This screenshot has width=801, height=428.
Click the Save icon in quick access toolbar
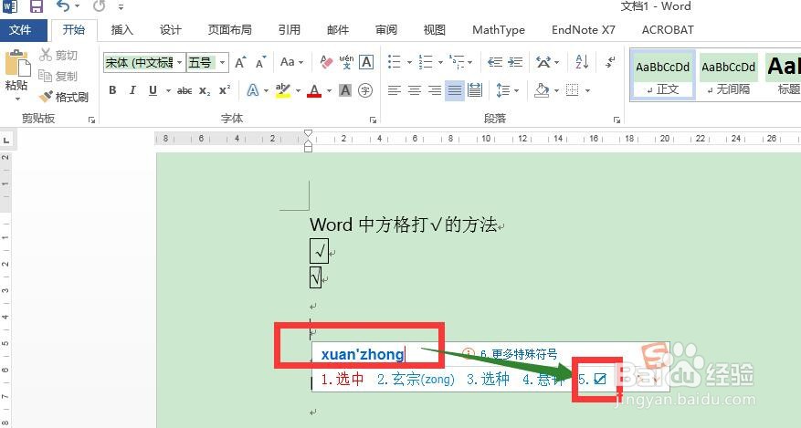tap(36, 6)
